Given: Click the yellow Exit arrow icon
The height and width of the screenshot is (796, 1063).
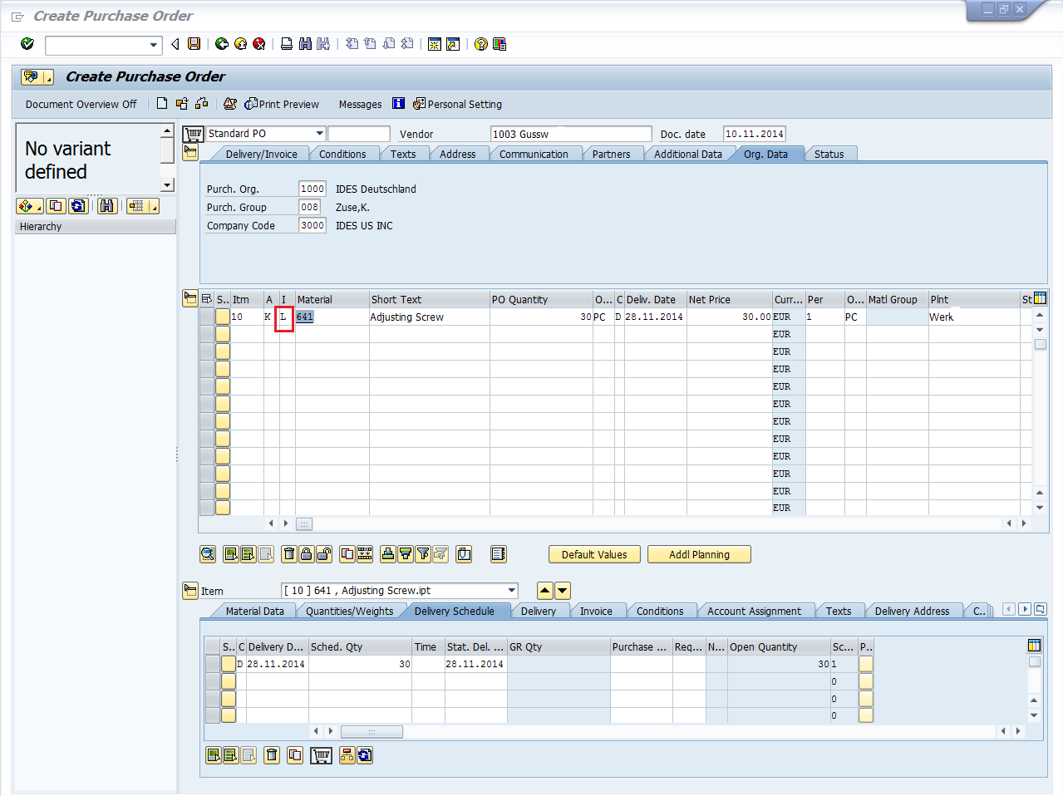Looking at the screenshot, I should tap(240, 44).
